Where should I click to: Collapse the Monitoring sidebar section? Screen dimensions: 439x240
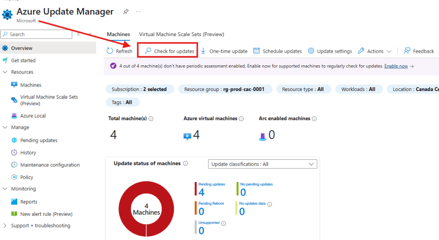(x=5, y=189)
